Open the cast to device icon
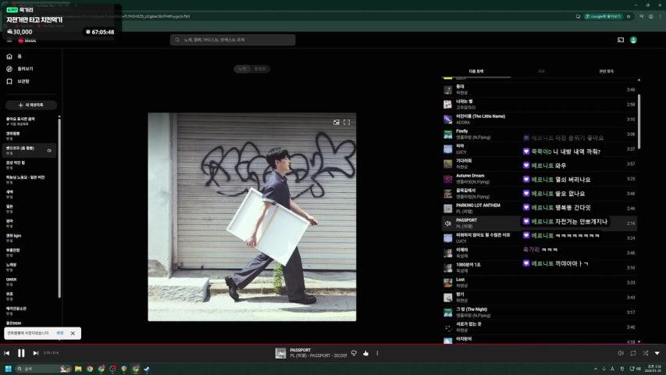The width and height of the screenshot is (666, 375). point(621,40)
